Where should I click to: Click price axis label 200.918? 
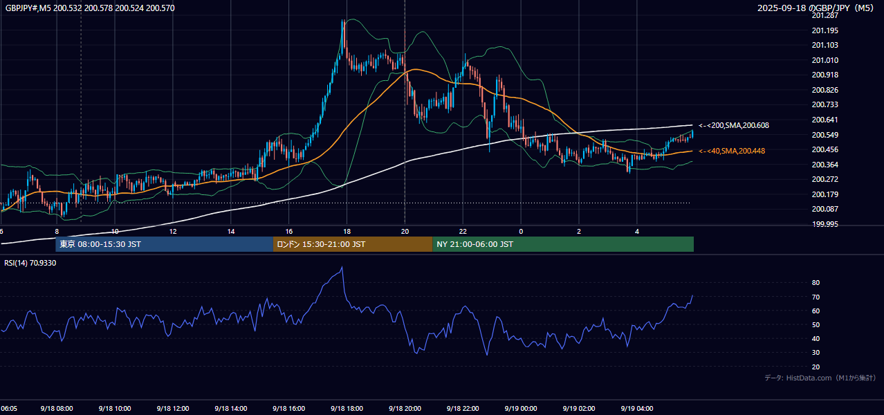coord(825,75)
